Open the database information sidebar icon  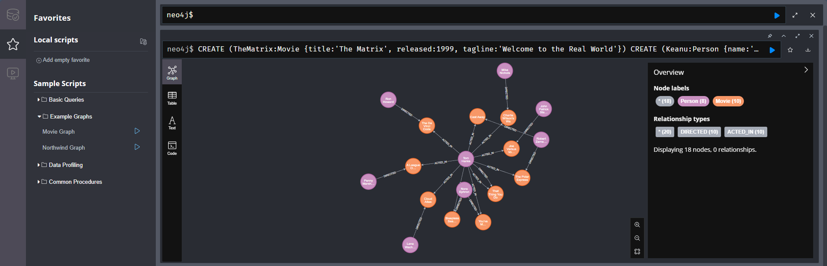(13, 15)
